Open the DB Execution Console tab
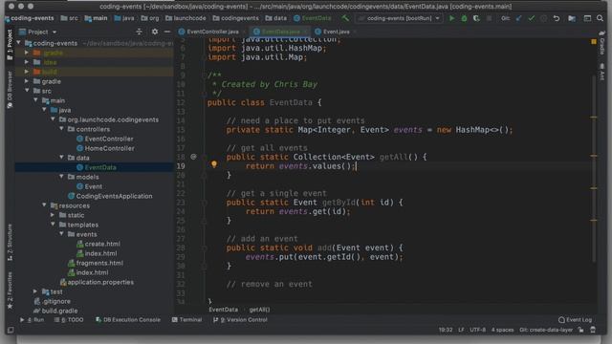 [x=128, y=319]
